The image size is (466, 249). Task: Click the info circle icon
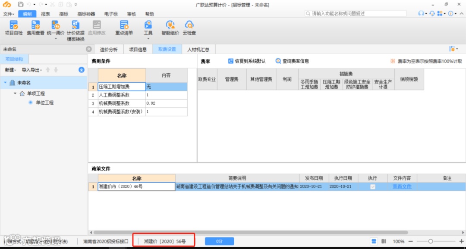[450, 14]
